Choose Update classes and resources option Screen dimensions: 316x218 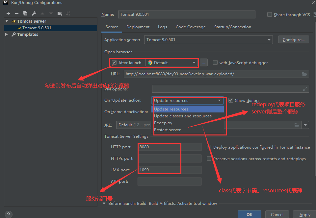(188, 116)
